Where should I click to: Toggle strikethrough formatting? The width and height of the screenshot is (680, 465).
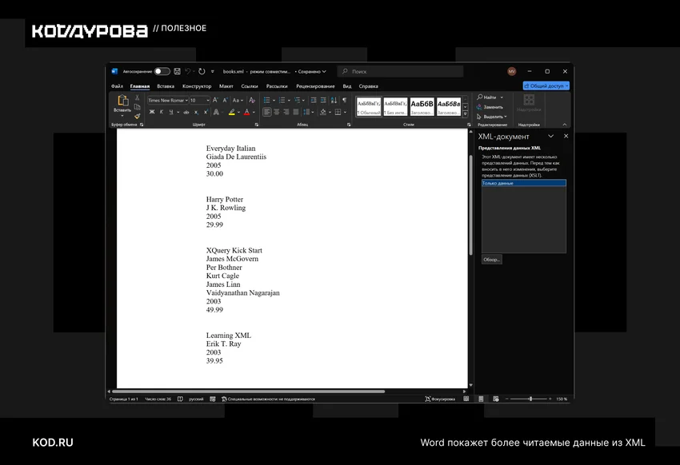coord(186,112)
